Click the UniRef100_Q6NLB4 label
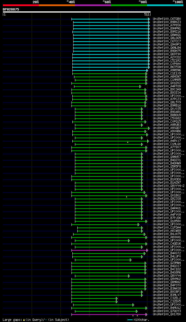Viewport: 186px width, 322px height. click(x=167, y=48)
